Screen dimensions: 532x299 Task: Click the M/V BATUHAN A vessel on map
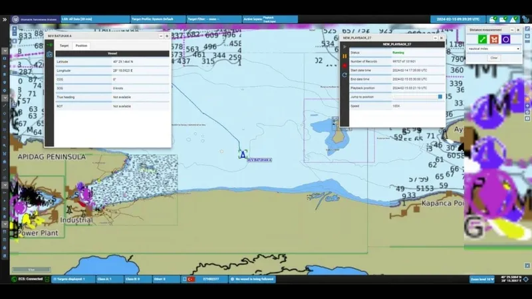[243, 154]
